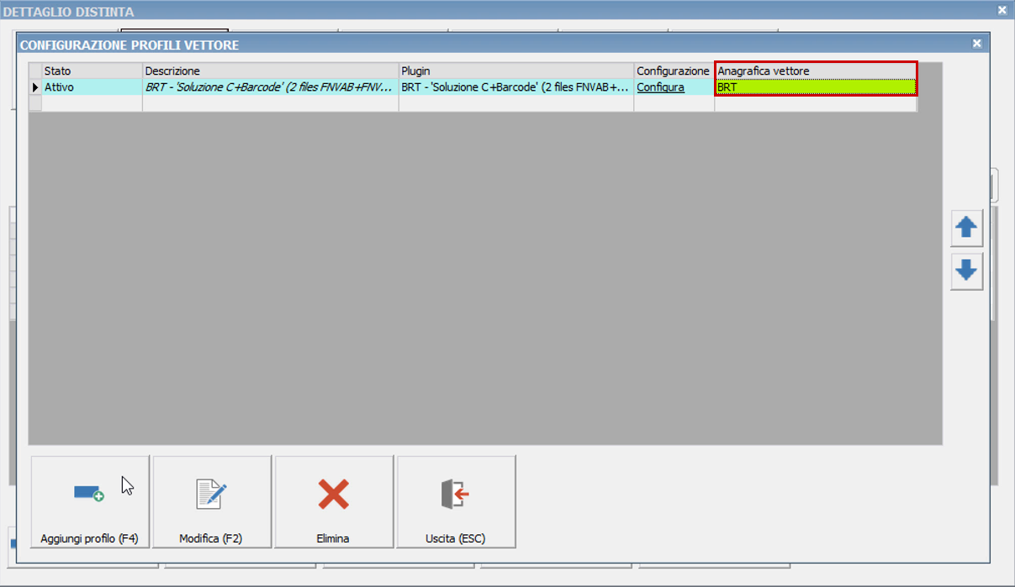Add a new profile with Aggiungi profilo

[90, 502]
